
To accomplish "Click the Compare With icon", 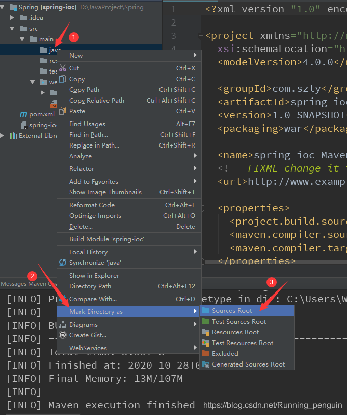I will coord(63,299).
